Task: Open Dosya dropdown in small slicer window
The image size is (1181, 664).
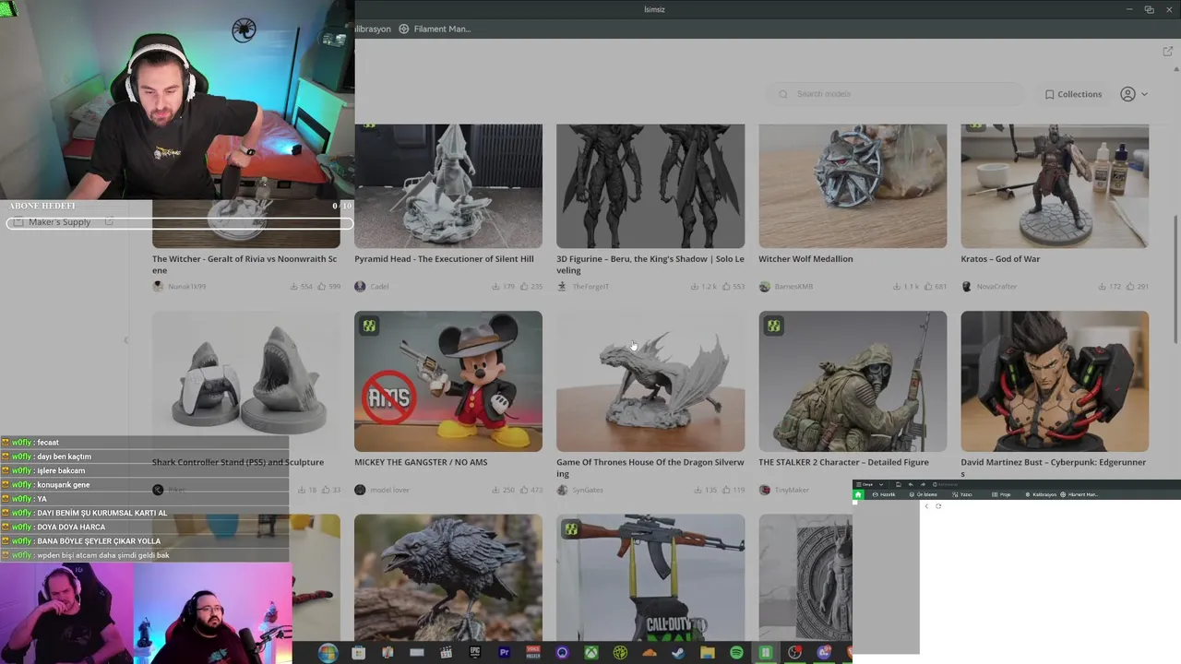Action: (870, 484)
